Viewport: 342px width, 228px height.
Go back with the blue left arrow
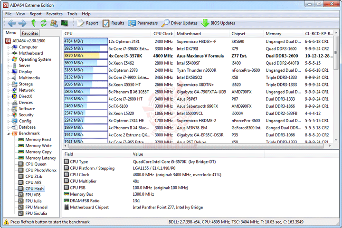tap(11, 23)
